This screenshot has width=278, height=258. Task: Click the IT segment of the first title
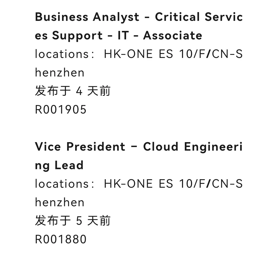pos(123,35)
